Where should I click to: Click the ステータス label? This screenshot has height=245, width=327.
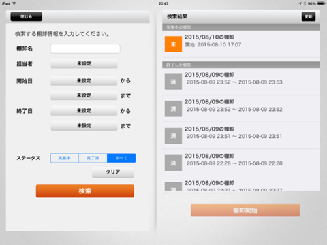pyautogui.click(x=29, y=158)
